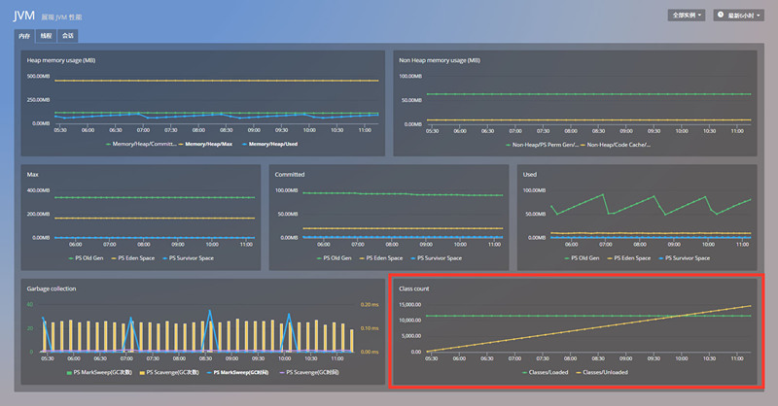
Task: Click the JVM page title
Action: click(x=24, y=15)
